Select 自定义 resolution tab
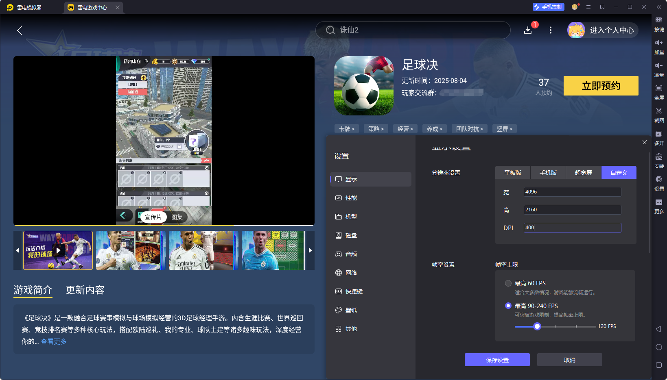This screenshot has width=667, height=380. [619, 173]
